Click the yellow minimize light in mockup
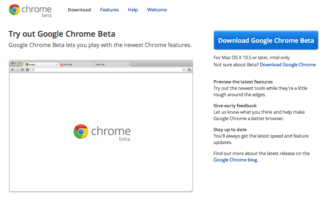 point(16,63)
